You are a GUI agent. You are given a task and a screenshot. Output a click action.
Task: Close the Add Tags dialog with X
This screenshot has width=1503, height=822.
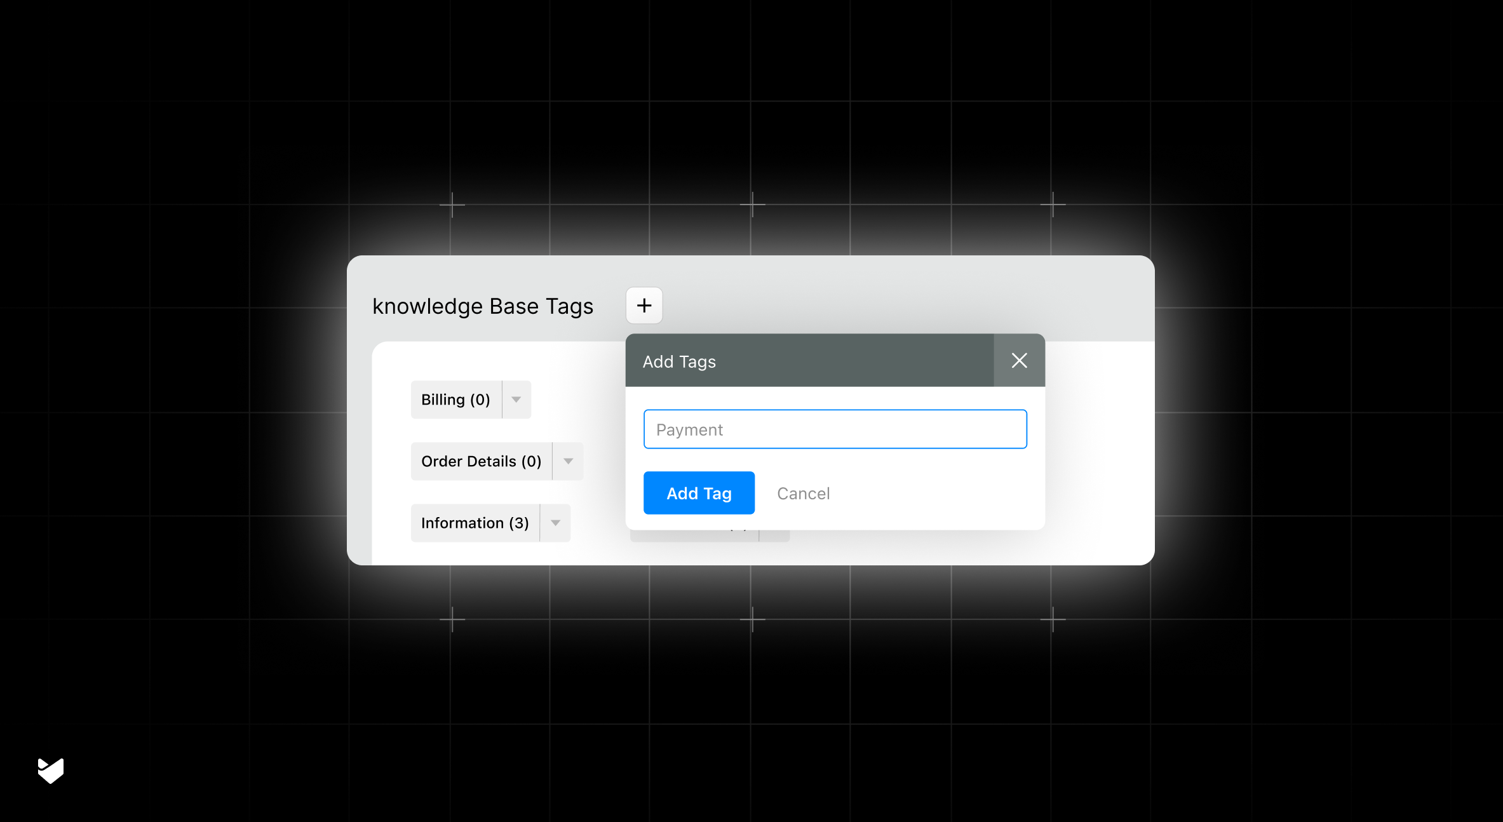(x=1019, y=361)
